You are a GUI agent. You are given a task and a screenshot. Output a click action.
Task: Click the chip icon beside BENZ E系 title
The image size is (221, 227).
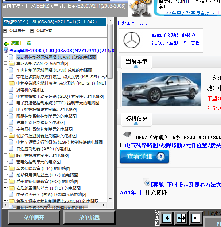tap(127, 134)
